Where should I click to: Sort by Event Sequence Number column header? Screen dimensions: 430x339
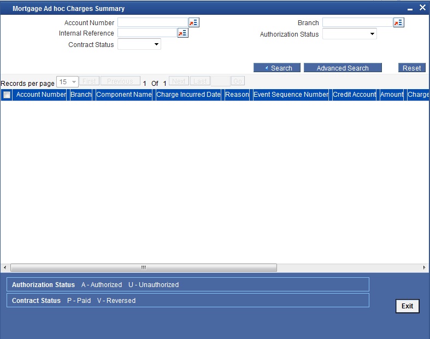coord(291,95)
